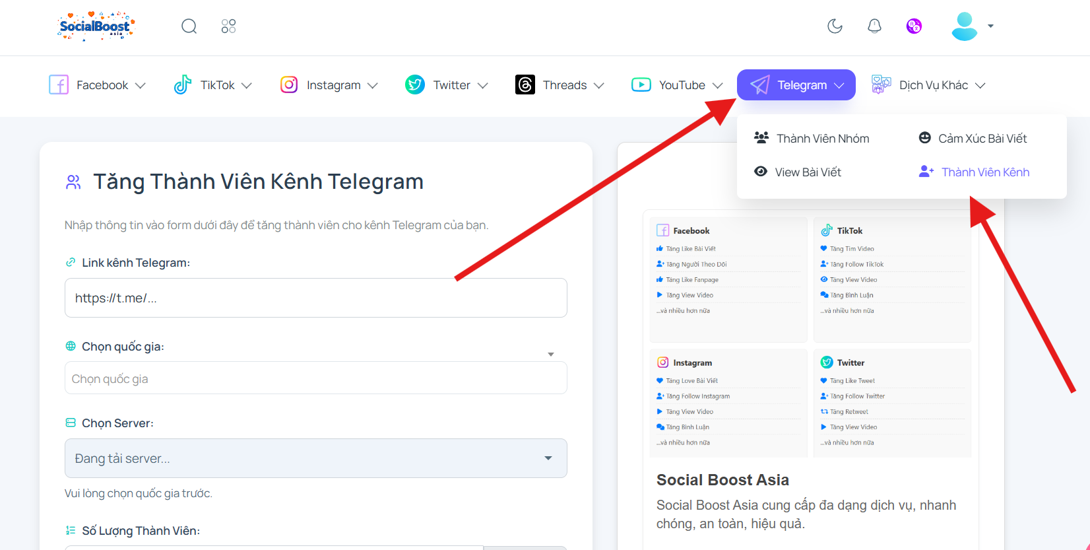Click the Link kênh Telegram input field
This screenshot has width=1090, height=550.
[x=316, y=298]
